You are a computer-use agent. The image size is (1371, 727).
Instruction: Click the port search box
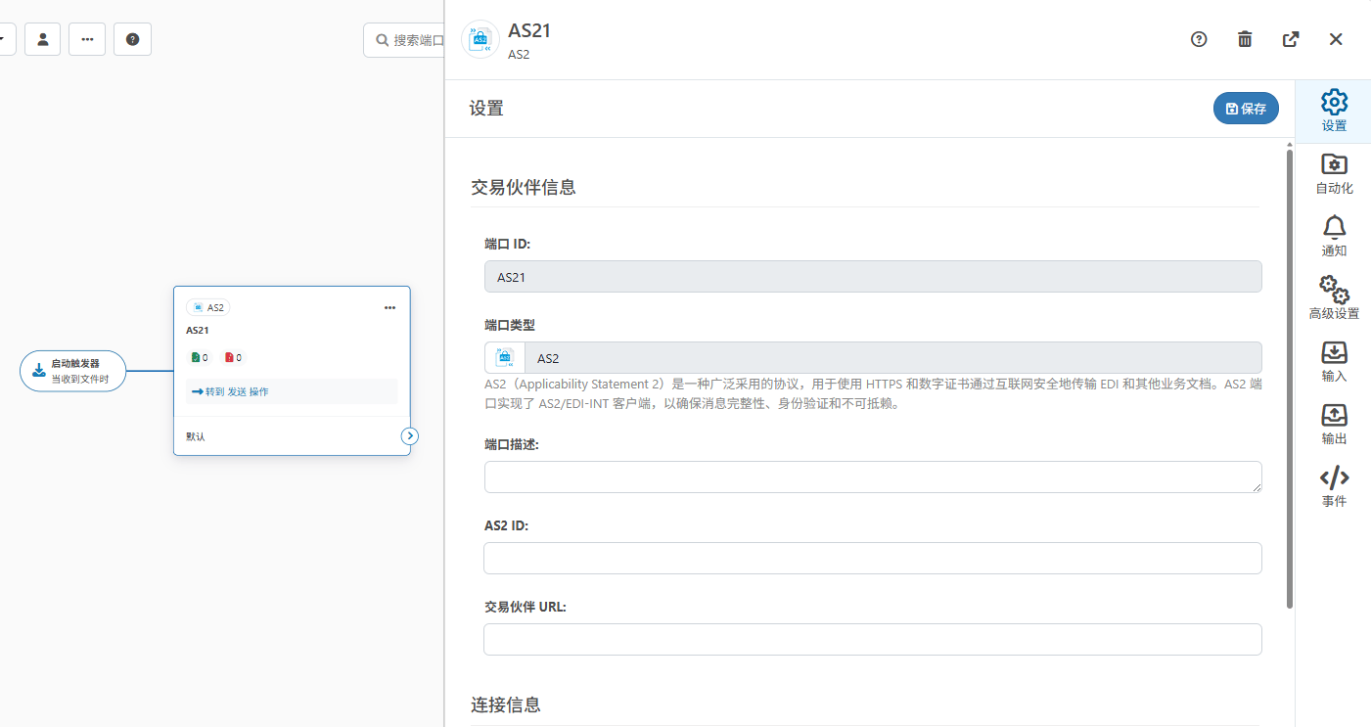pos(404,40)
